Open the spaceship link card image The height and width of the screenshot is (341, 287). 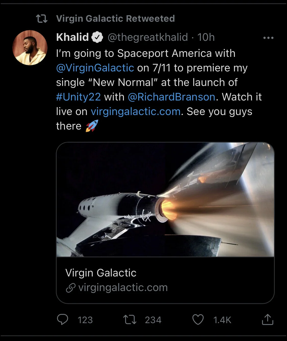(165, 199)
